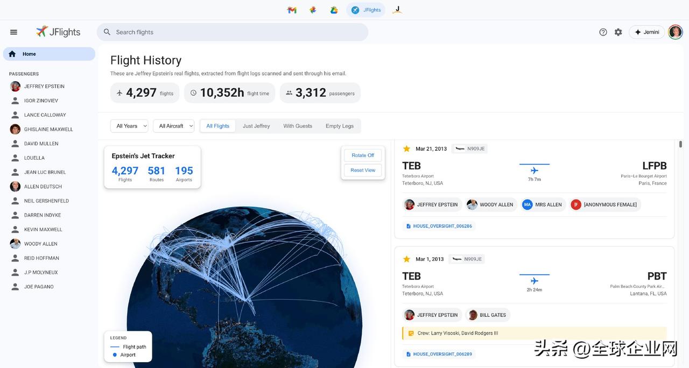Click the JFlights logo
This screenshot has height=368, width=689.
[58, 32]
